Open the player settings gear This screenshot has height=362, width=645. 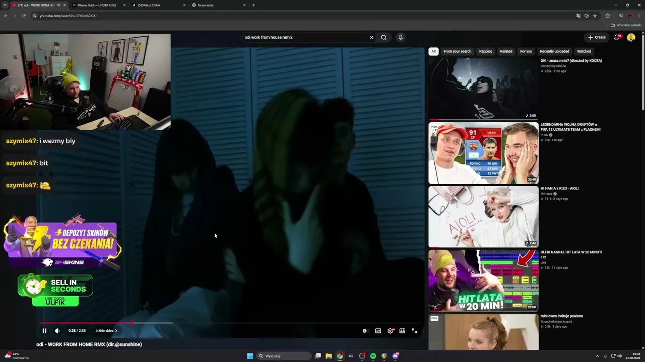390,331
